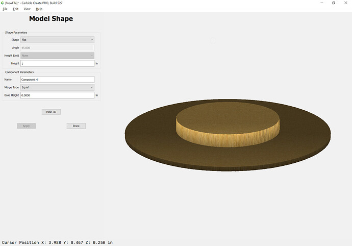Click the Done button
Screen dimensions: 352x246
tap(76, 126)
